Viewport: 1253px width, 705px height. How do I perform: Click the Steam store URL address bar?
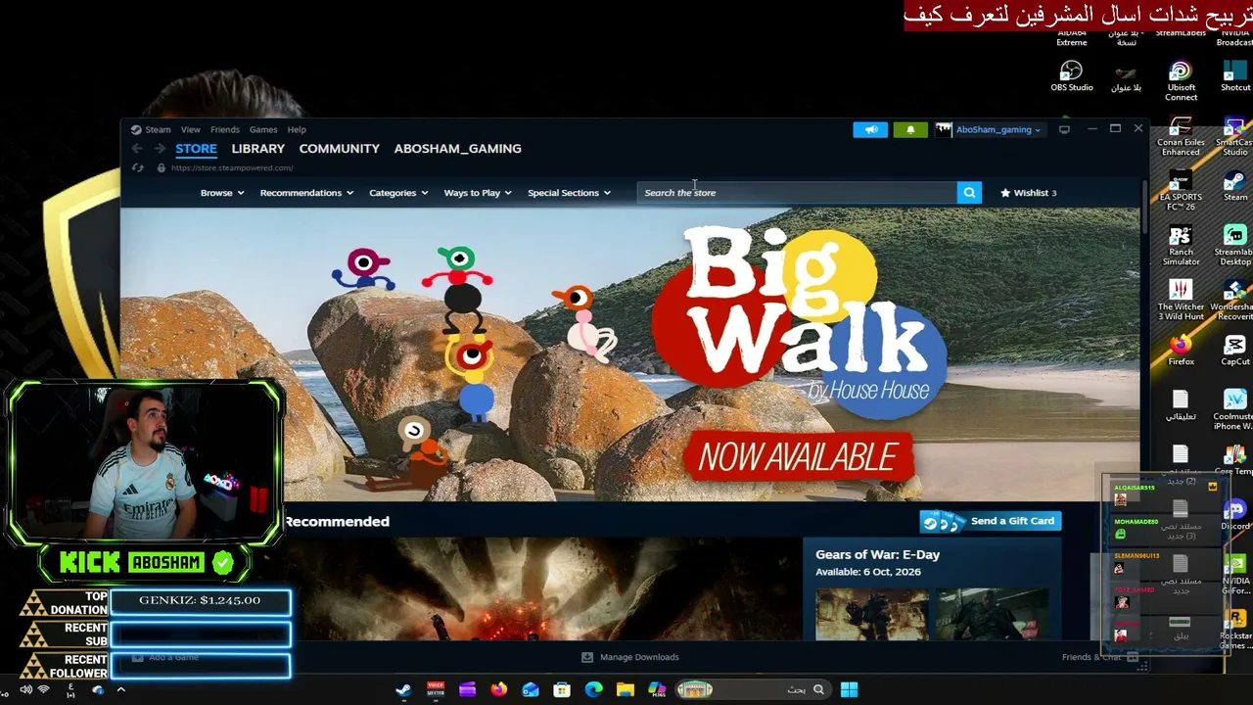pos(232,168)
